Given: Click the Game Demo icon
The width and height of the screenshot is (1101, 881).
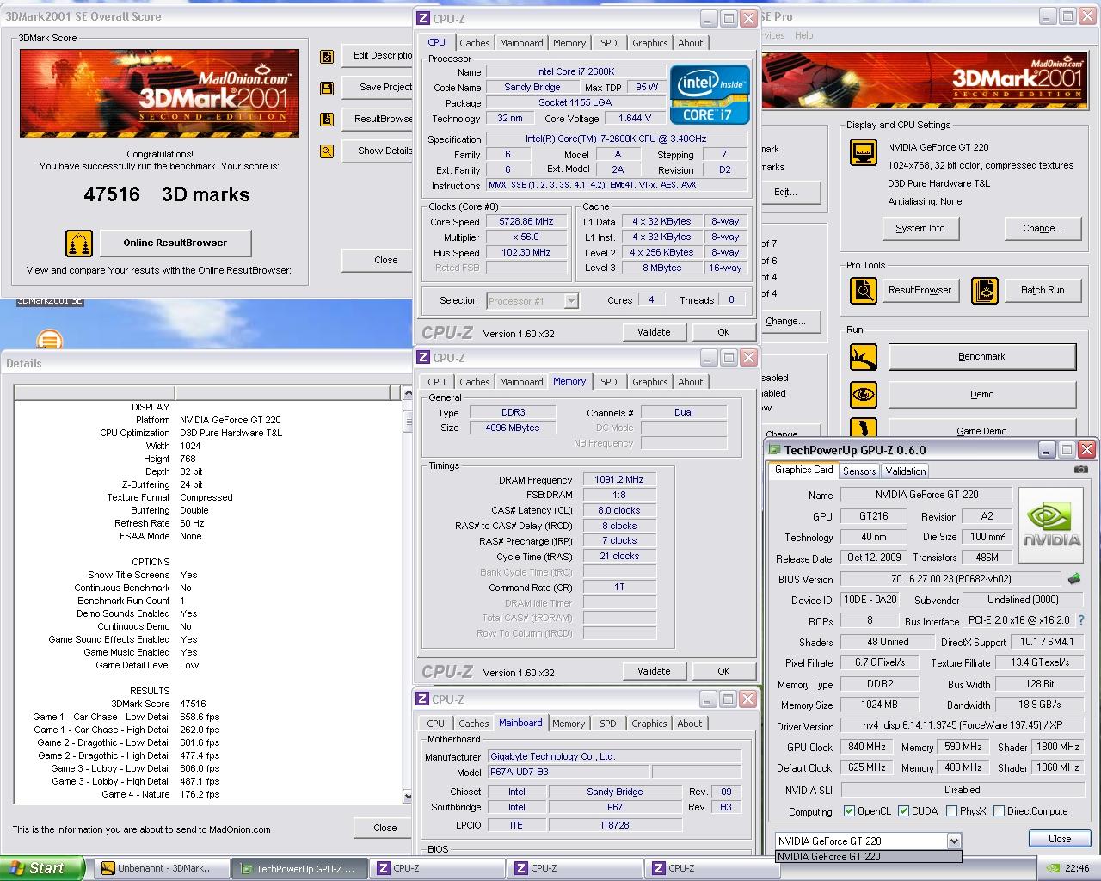Looking at the screenshot, I should (863, 428).
